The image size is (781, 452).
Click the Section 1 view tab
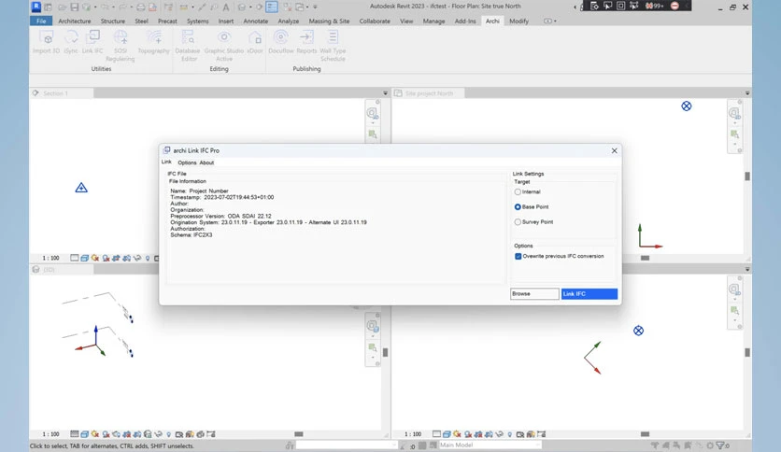point(62,93)
